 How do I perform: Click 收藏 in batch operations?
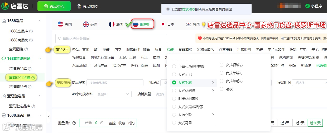[122, 123]
